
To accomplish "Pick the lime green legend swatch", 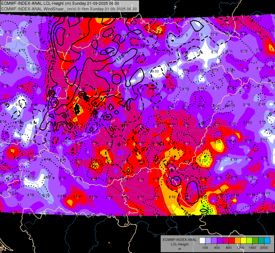I will tap(249, 241).
